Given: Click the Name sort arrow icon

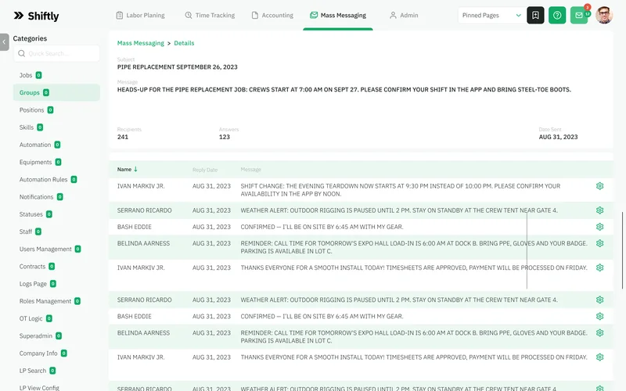Looking at the screenshot, I should [135, 169].
